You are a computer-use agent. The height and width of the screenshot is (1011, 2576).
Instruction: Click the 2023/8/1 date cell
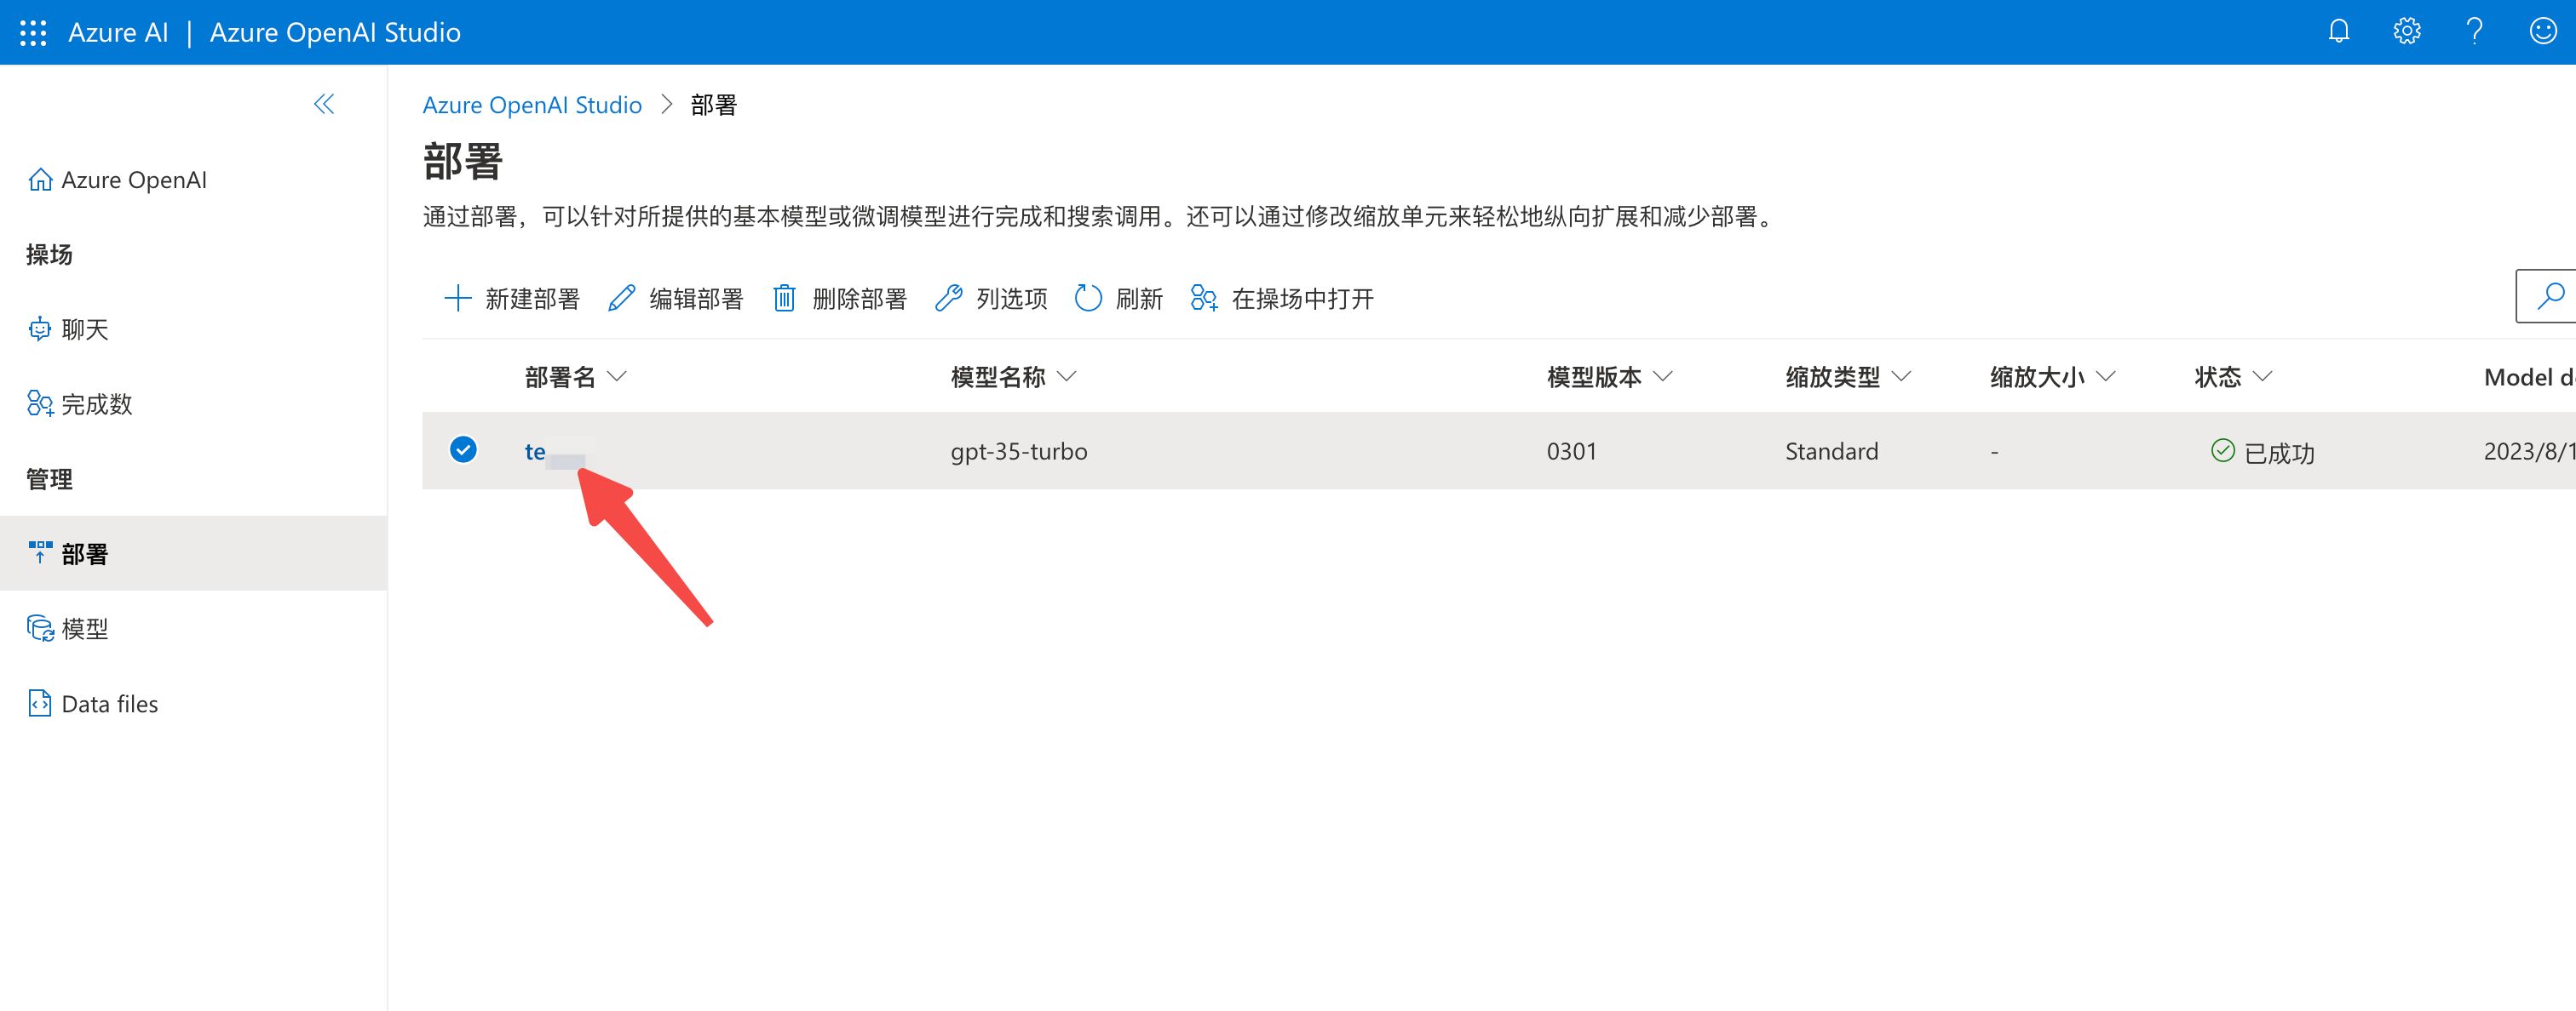pos(2529,452)
